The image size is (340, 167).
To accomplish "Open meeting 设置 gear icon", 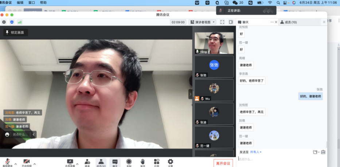I will [x=170, y=162].
